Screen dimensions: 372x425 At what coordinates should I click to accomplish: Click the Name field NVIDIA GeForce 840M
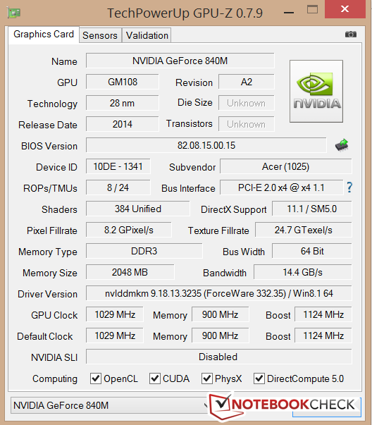(180, 61)
